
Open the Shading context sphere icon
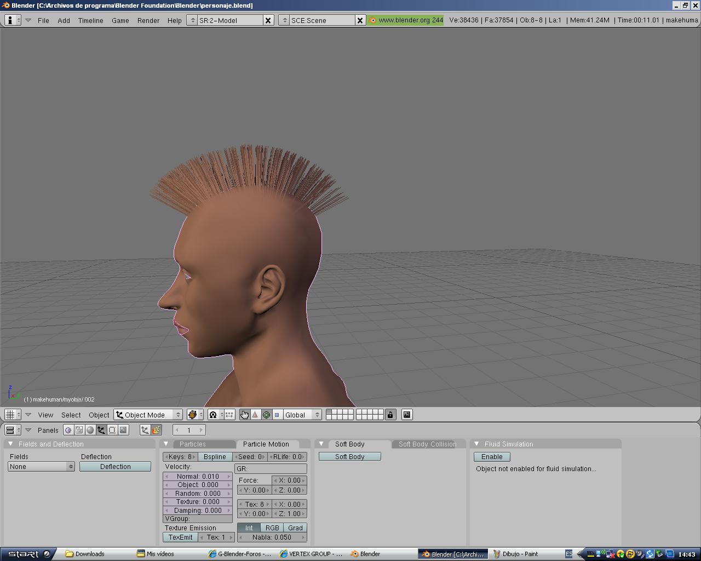click(90, 430)
